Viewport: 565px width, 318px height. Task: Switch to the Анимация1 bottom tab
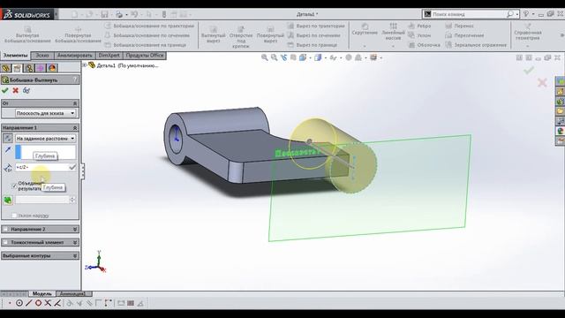point(72,294)
